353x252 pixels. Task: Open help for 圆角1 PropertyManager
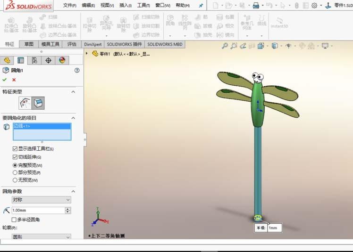coord(77,70)
